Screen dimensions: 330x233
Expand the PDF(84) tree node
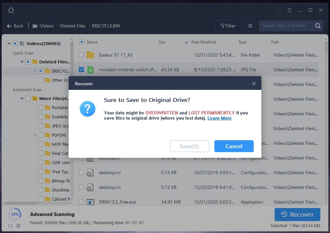point(35,135)
